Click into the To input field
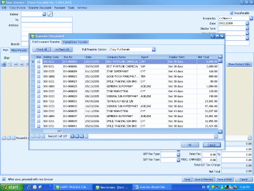254x191 pixels. [47, 20]
